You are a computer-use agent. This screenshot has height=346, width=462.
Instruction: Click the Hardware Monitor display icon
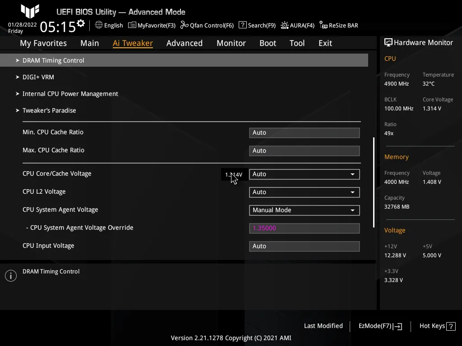coord(388,43)
